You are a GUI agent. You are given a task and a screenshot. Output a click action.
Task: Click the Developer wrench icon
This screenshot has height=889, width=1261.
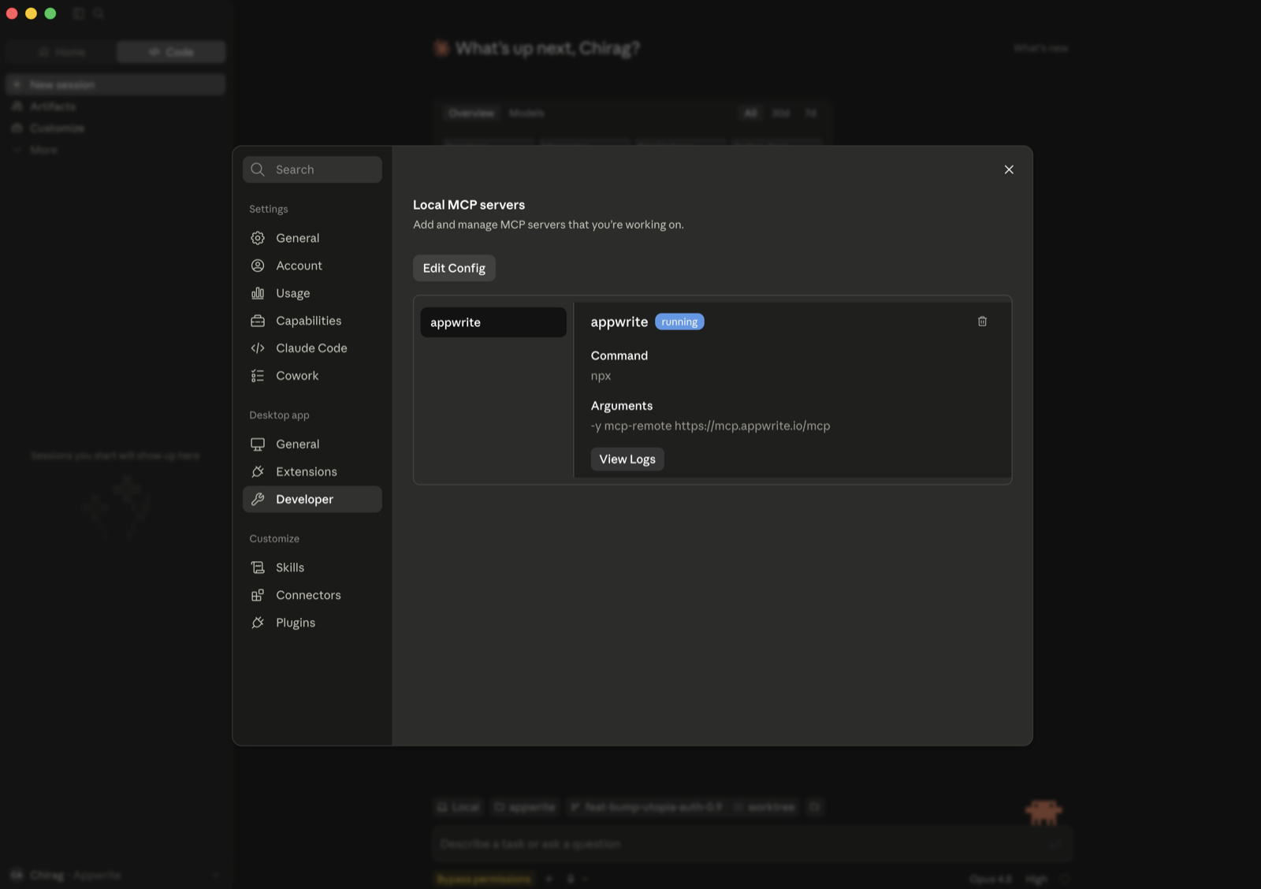(x=258, y=500)
